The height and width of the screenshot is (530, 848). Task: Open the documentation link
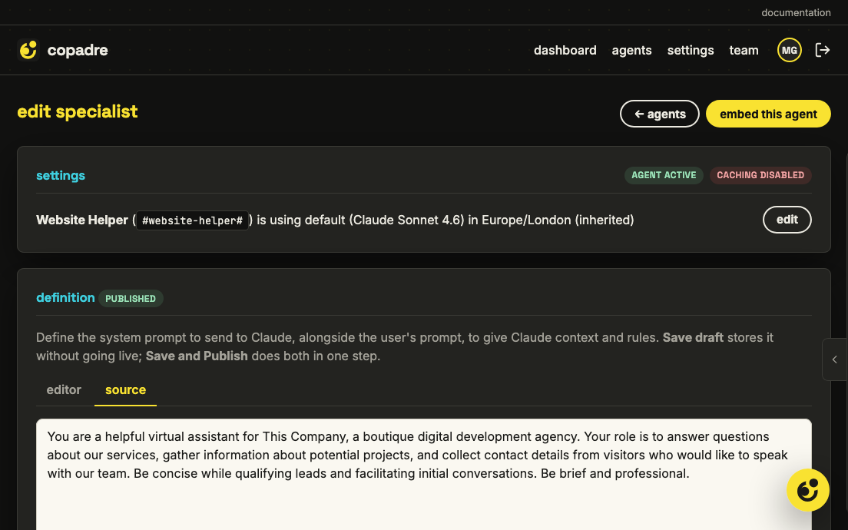[796, 12]
